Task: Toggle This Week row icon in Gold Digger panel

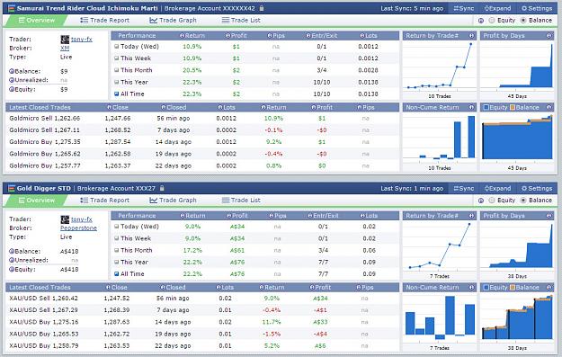Action: pos(117,238)
